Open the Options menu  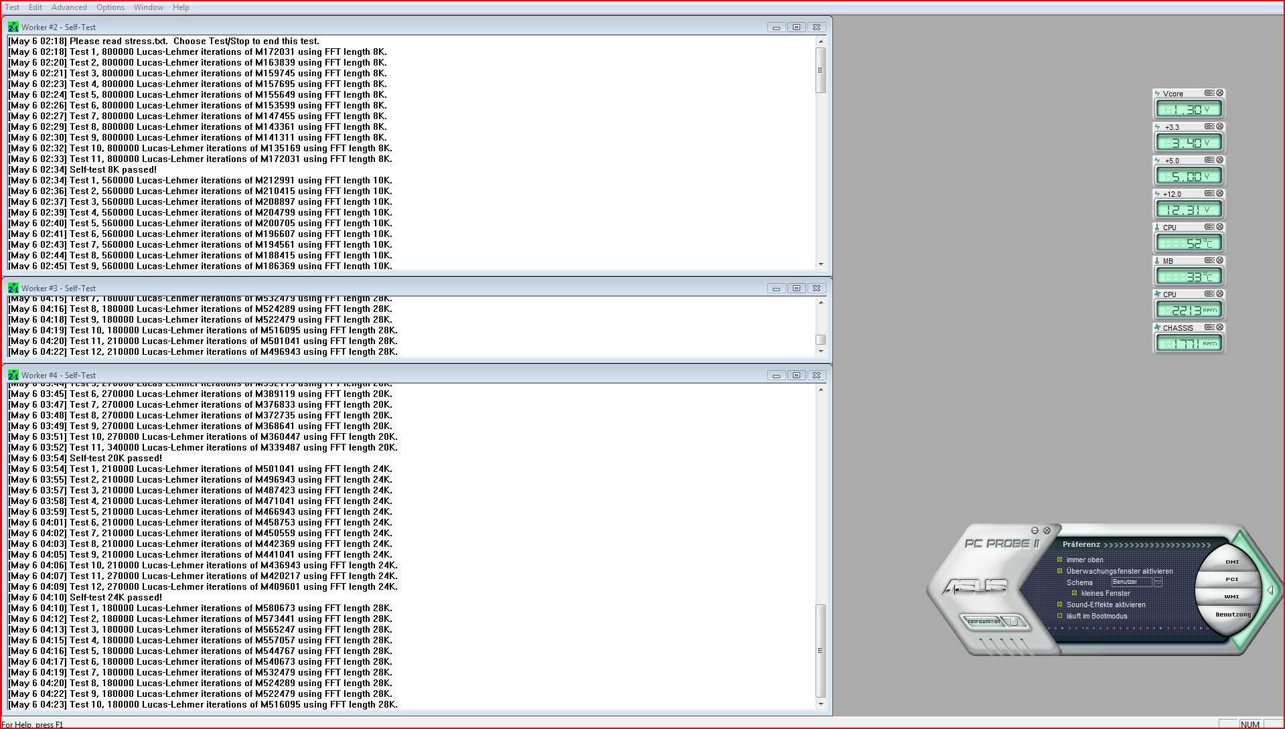point(110,7)
